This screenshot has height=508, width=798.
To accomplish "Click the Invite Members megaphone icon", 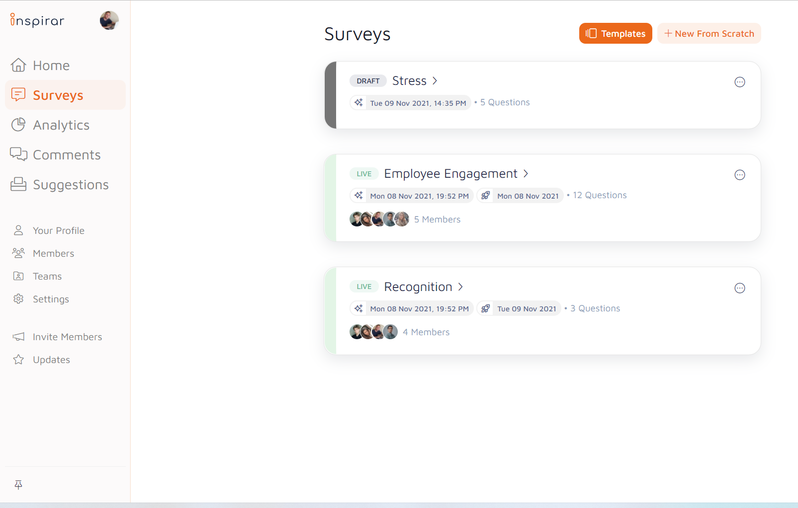I will click(18, 337).
